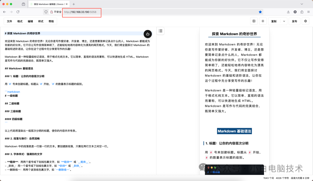Click the preview title 探索 Markdown 的奇妙世界
313x181 pixels.
pyautogui.click(x=234, y=34)
